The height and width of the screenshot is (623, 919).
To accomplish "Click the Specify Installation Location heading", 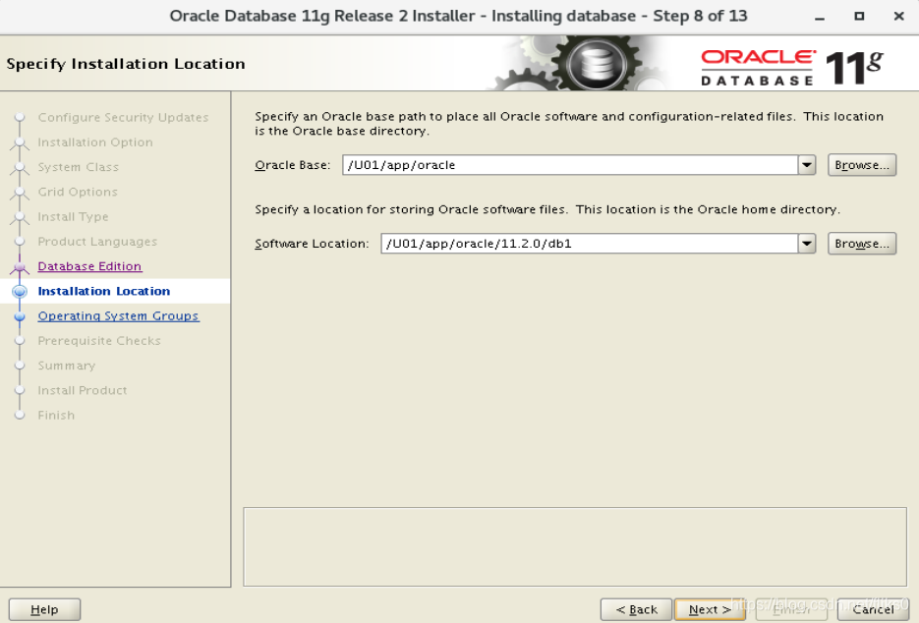I will tap(126, 64).
